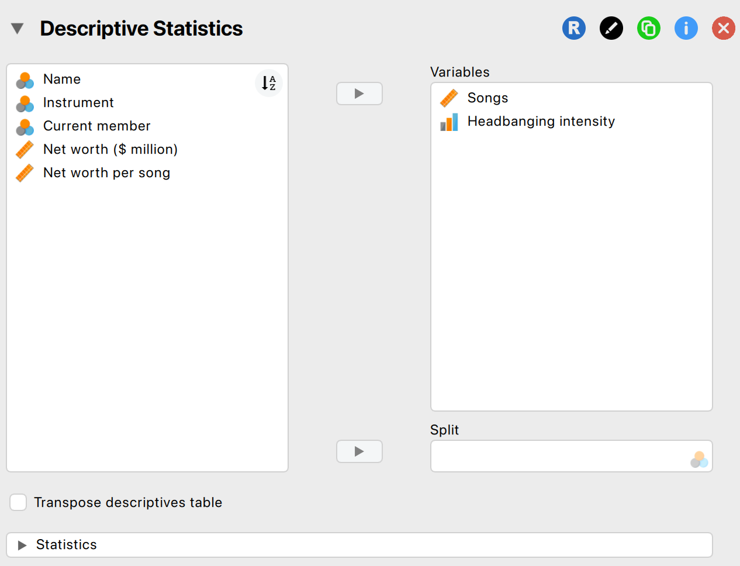Select the Instrument variable
Screen dimensions: 740x566
pyautogui.click(x=78, y=103)
